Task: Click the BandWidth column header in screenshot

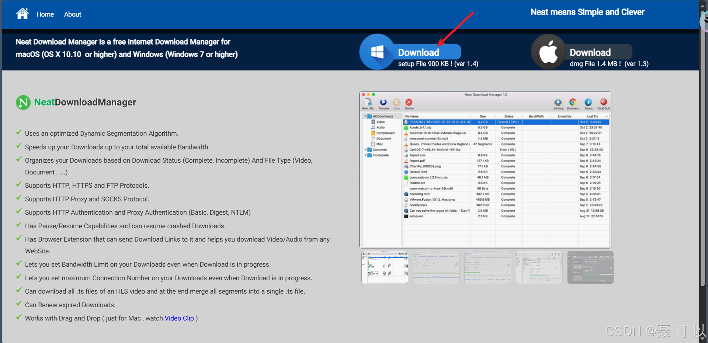Action: click(536, 116)
